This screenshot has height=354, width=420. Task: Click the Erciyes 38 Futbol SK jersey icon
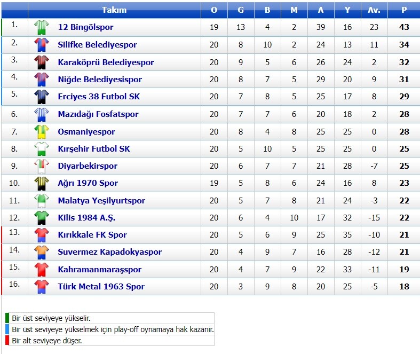(41, 97)
